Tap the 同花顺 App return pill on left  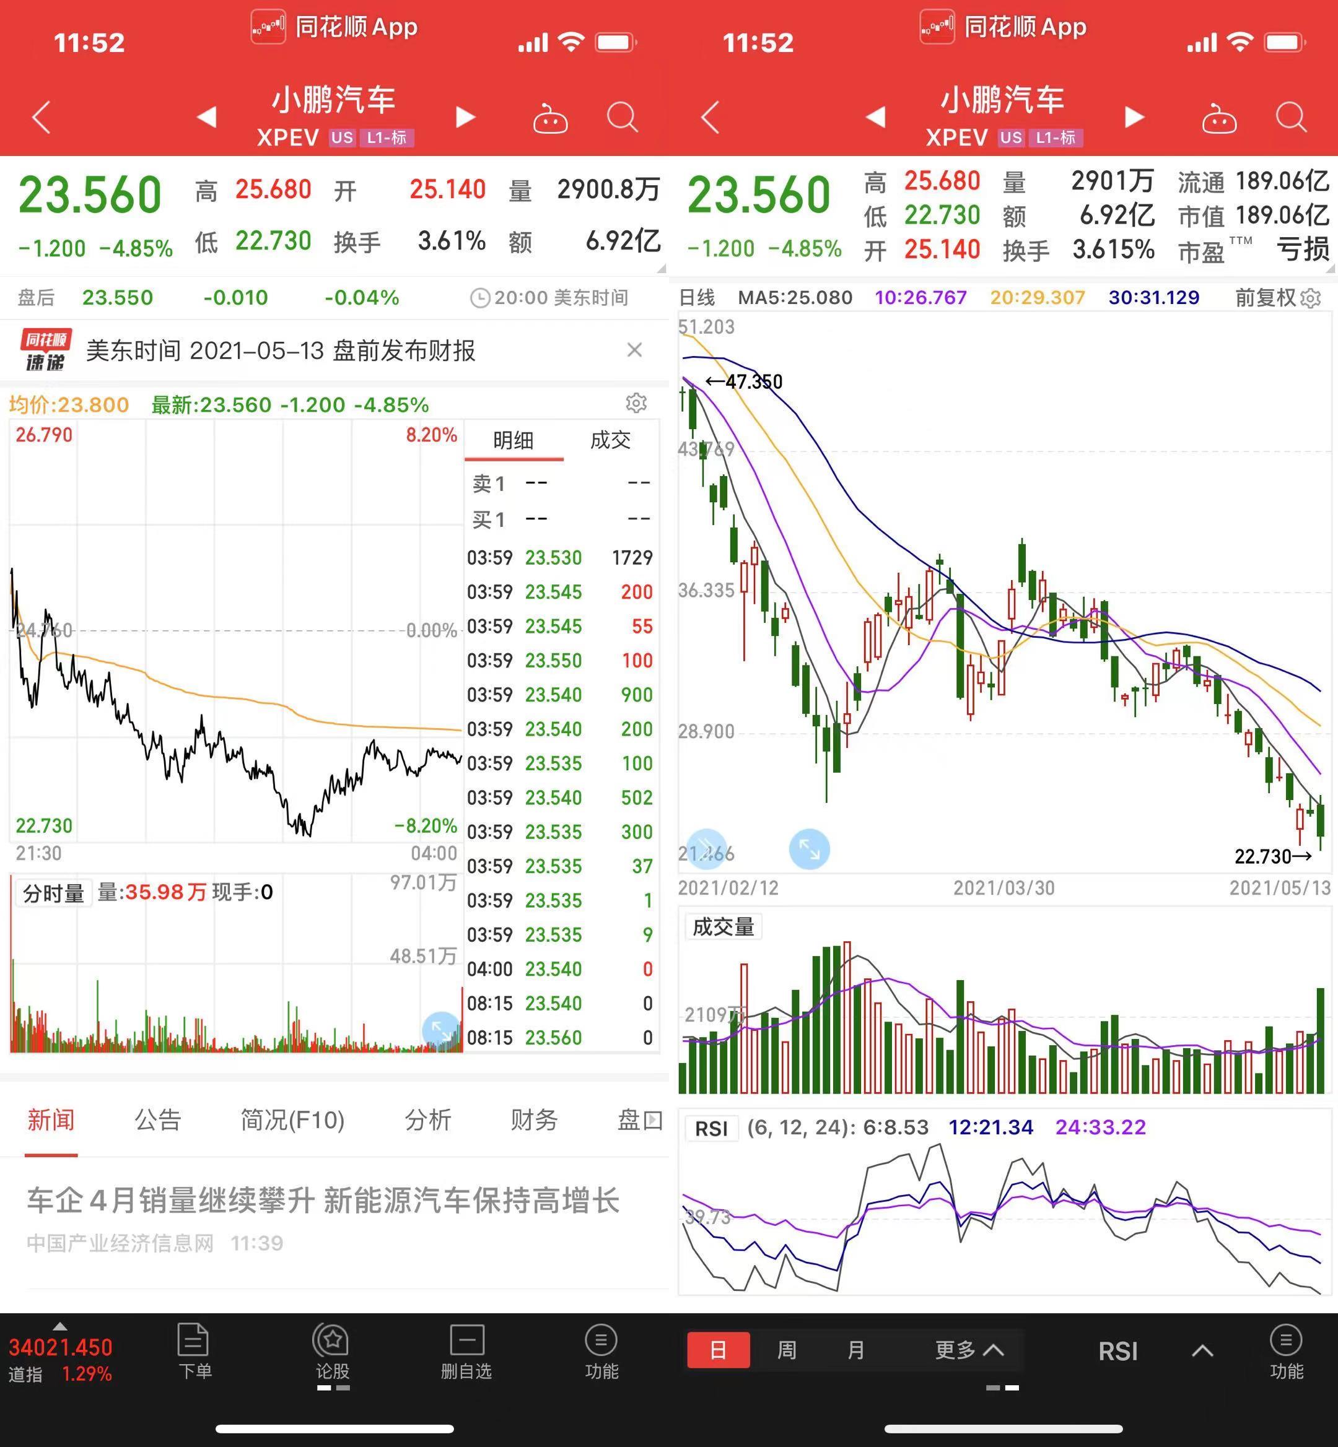334,27
